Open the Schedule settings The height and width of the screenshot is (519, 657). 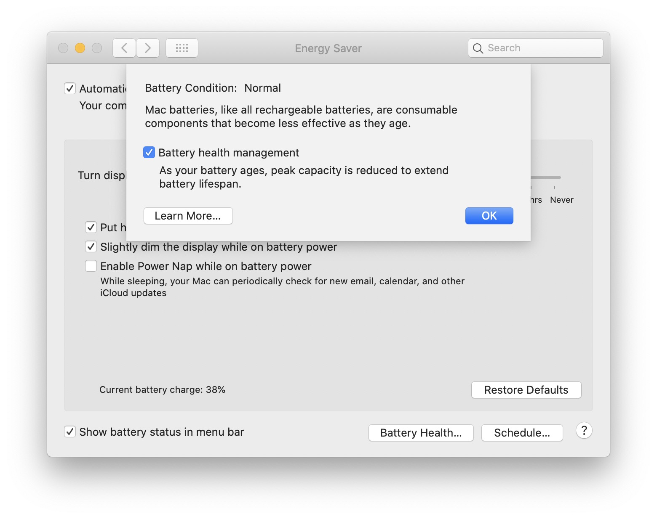pyautogui.click(x=522, y=433)
